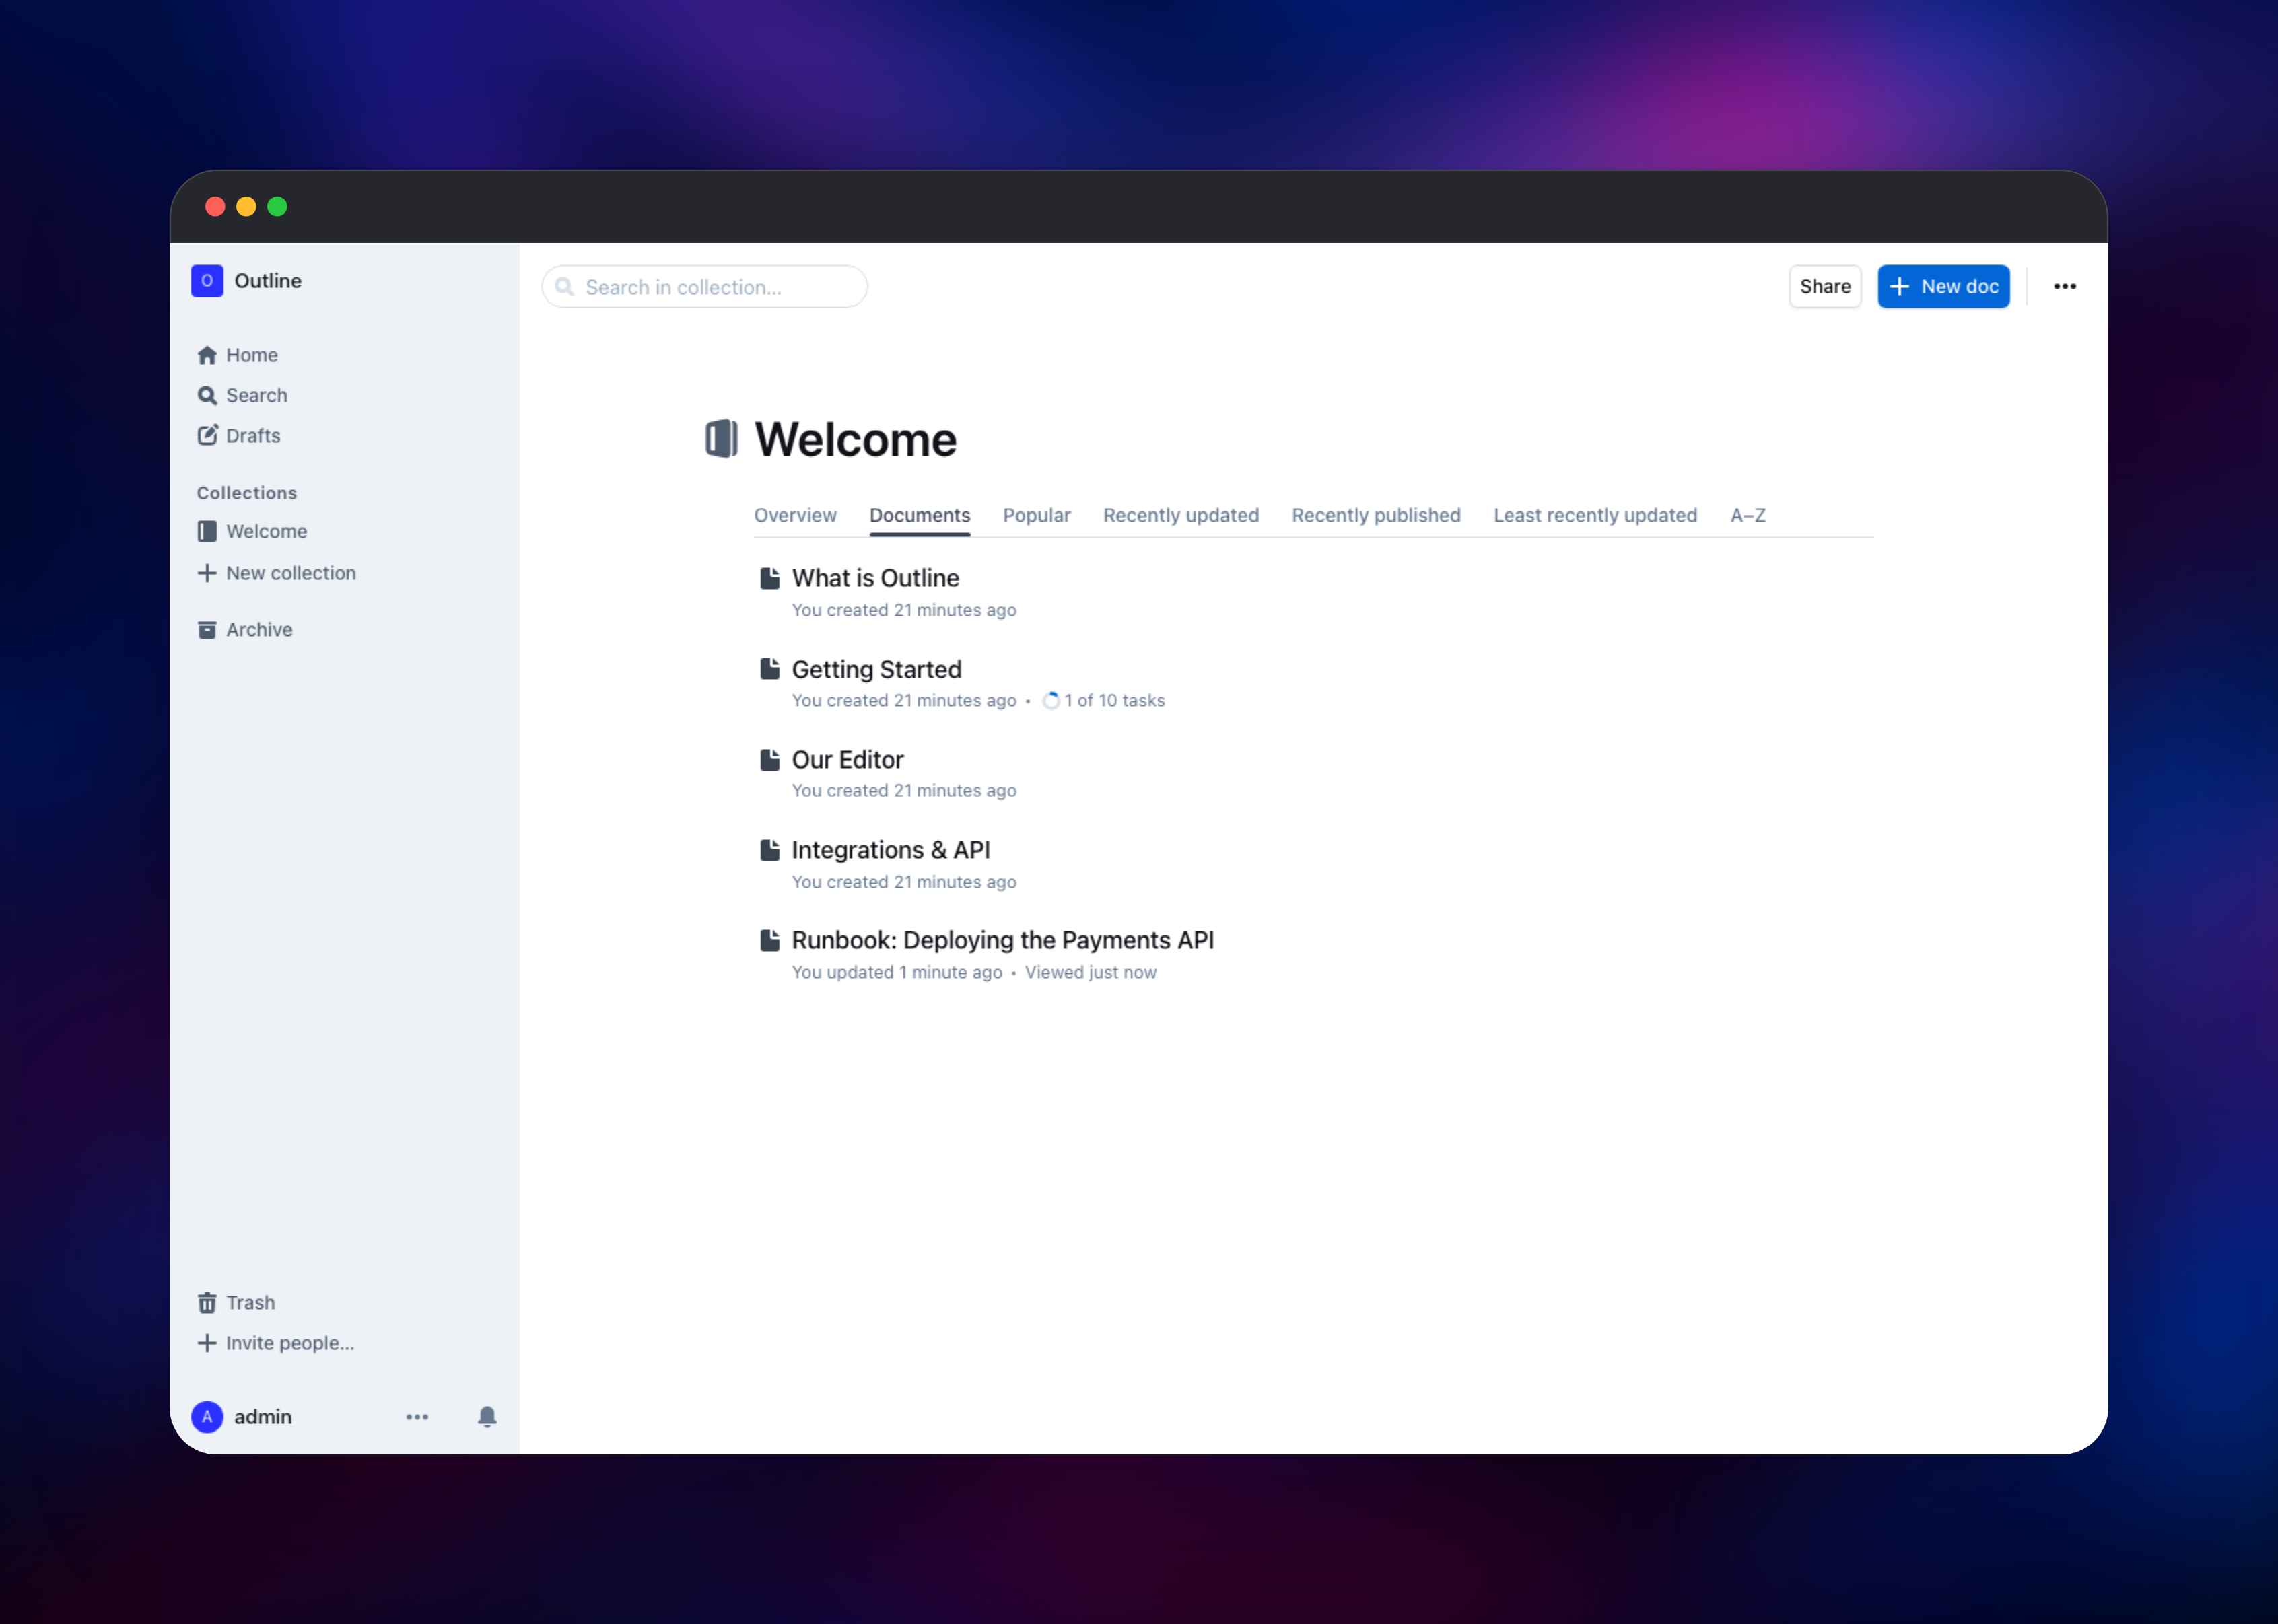Click the Welcome collection book icon in sidebar
Image resolution: width=2278 pixels, height=1624 pixels.
[207, 531]
